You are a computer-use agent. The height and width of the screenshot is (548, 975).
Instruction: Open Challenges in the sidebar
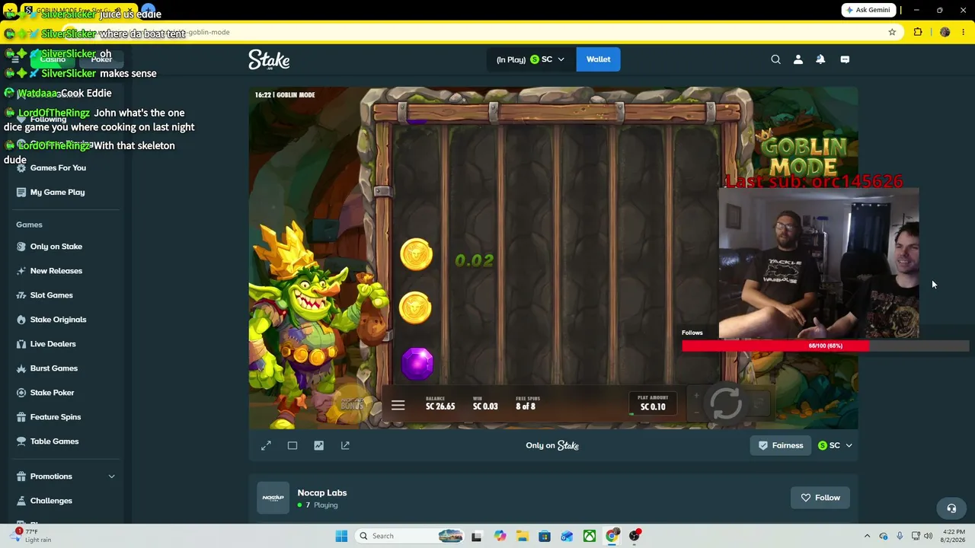51,501
